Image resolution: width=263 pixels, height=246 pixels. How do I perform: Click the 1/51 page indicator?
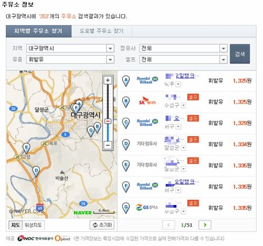[187, 225]
